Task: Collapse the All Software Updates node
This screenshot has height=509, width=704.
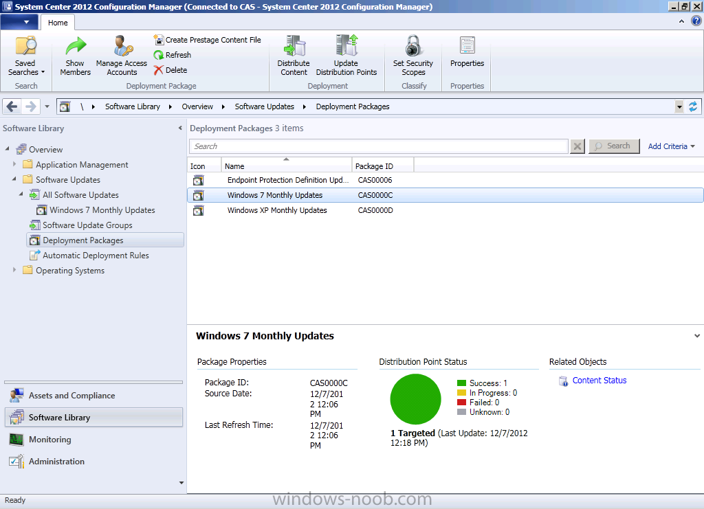Action: [x=21, y=194]
